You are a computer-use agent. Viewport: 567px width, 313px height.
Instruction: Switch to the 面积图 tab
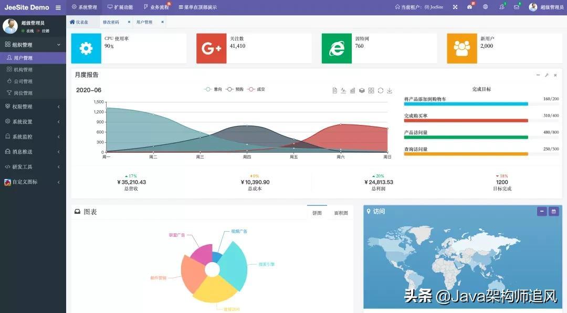coord(340,212)
